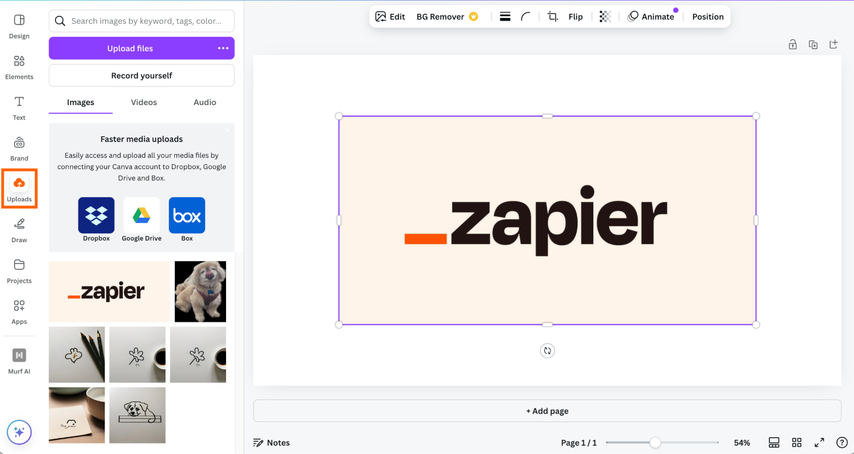Connect Dropbox account
The height and width of the screenshot is (454, 854).
[96, 220]
